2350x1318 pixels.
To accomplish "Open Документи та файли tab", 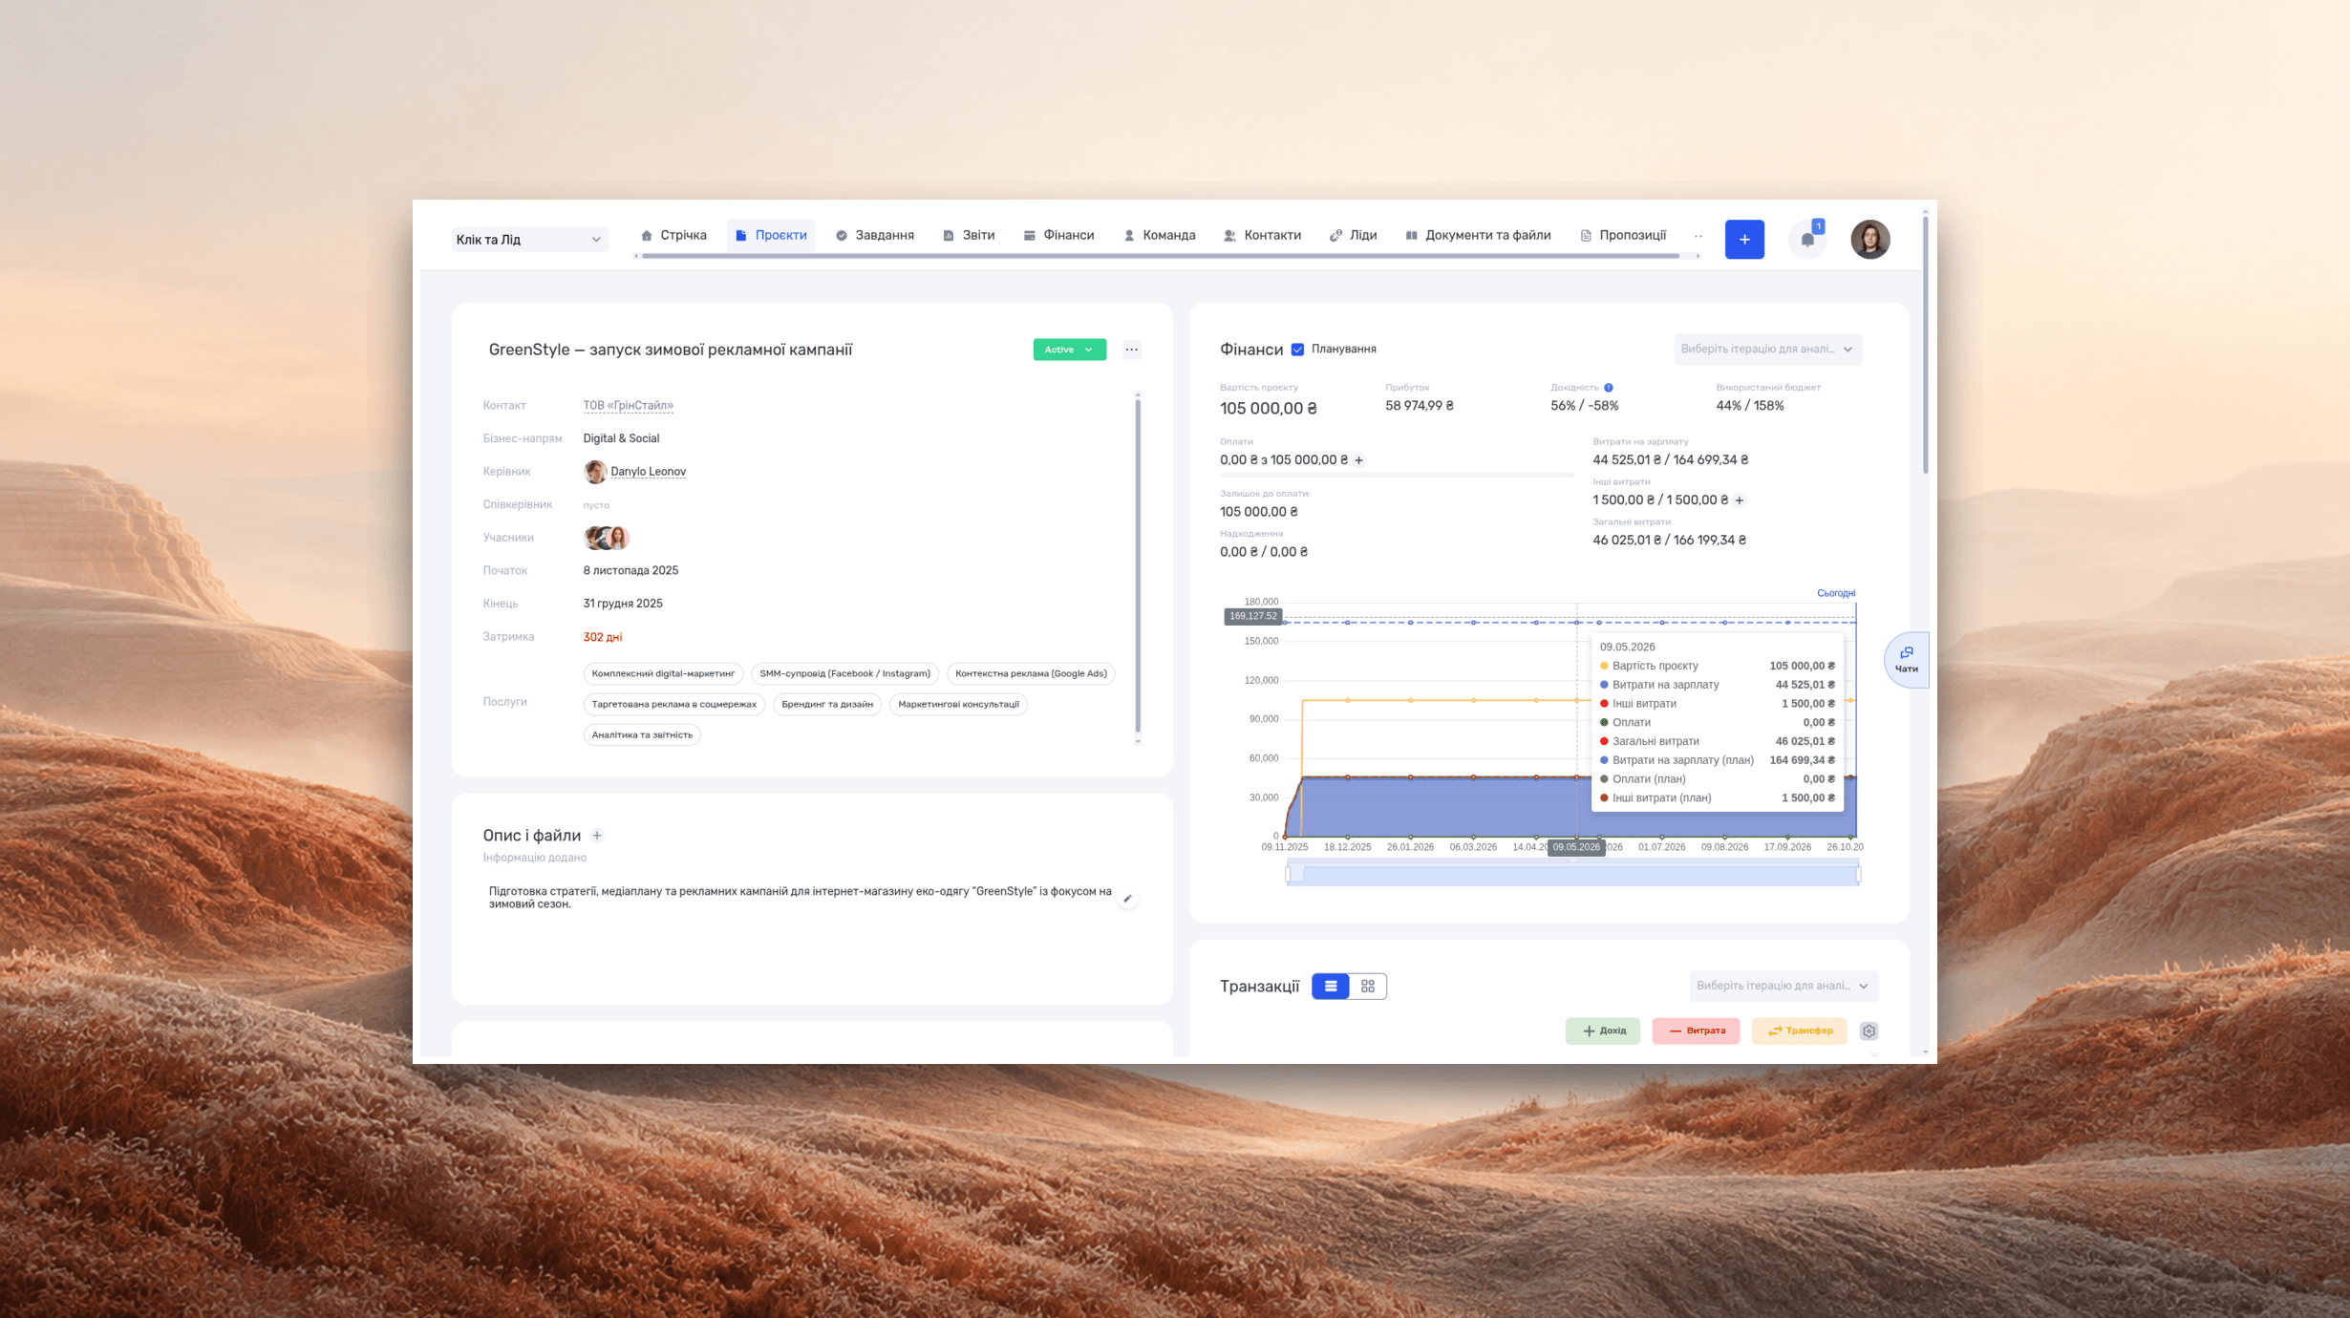I will (x=1478, y=235).
